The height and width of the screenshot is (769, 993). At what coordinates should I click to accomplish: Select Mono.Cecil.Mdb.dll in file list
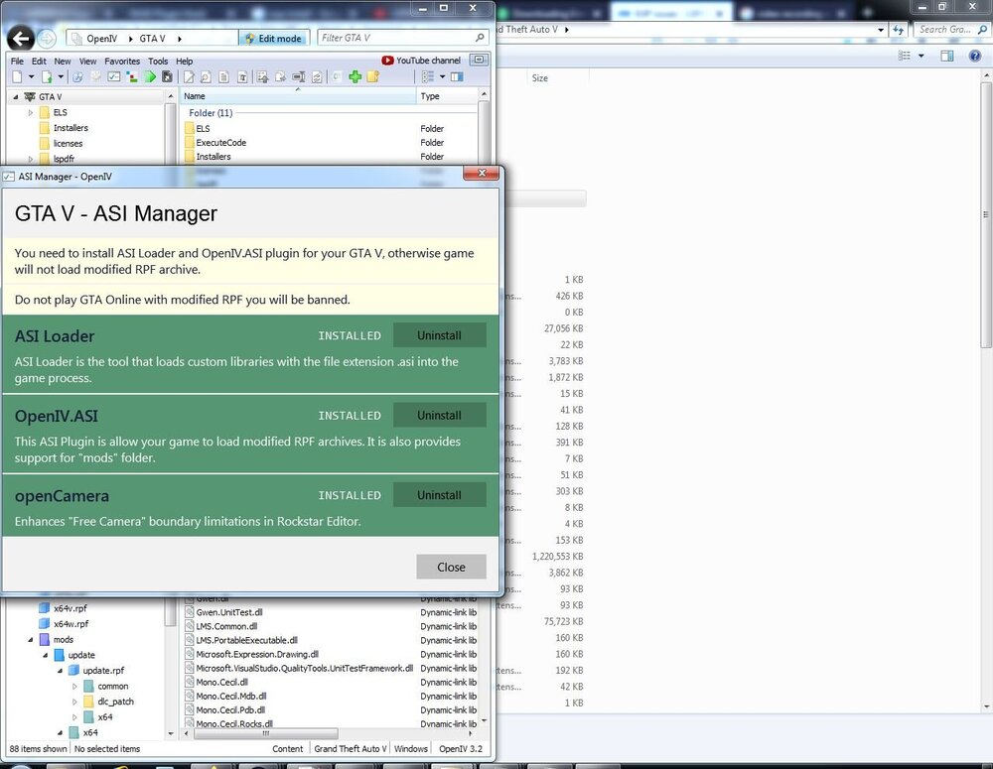point(231,696)
